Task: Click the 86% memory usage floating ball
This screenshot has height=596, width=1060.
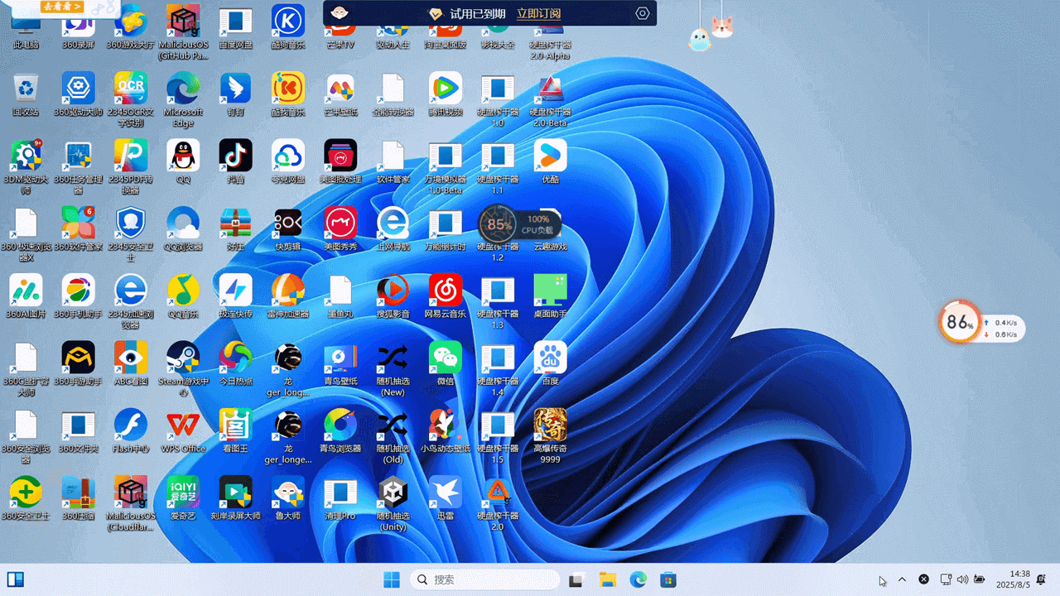Action: pyautogui.click(x=959, y=323)
